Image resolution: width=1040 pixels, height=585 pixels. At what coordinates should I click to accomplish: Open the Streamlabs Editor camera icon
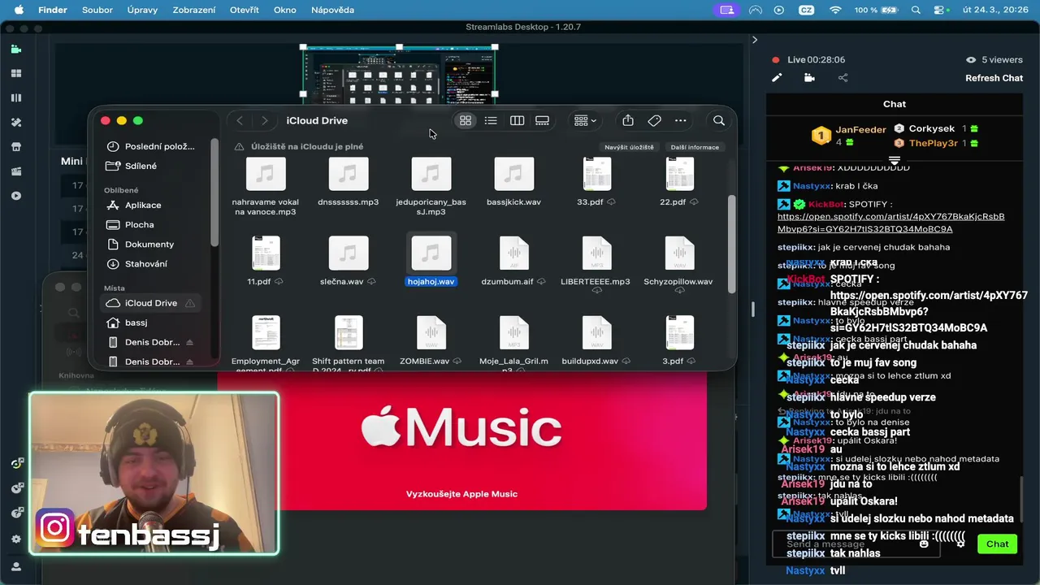point(16,49)
